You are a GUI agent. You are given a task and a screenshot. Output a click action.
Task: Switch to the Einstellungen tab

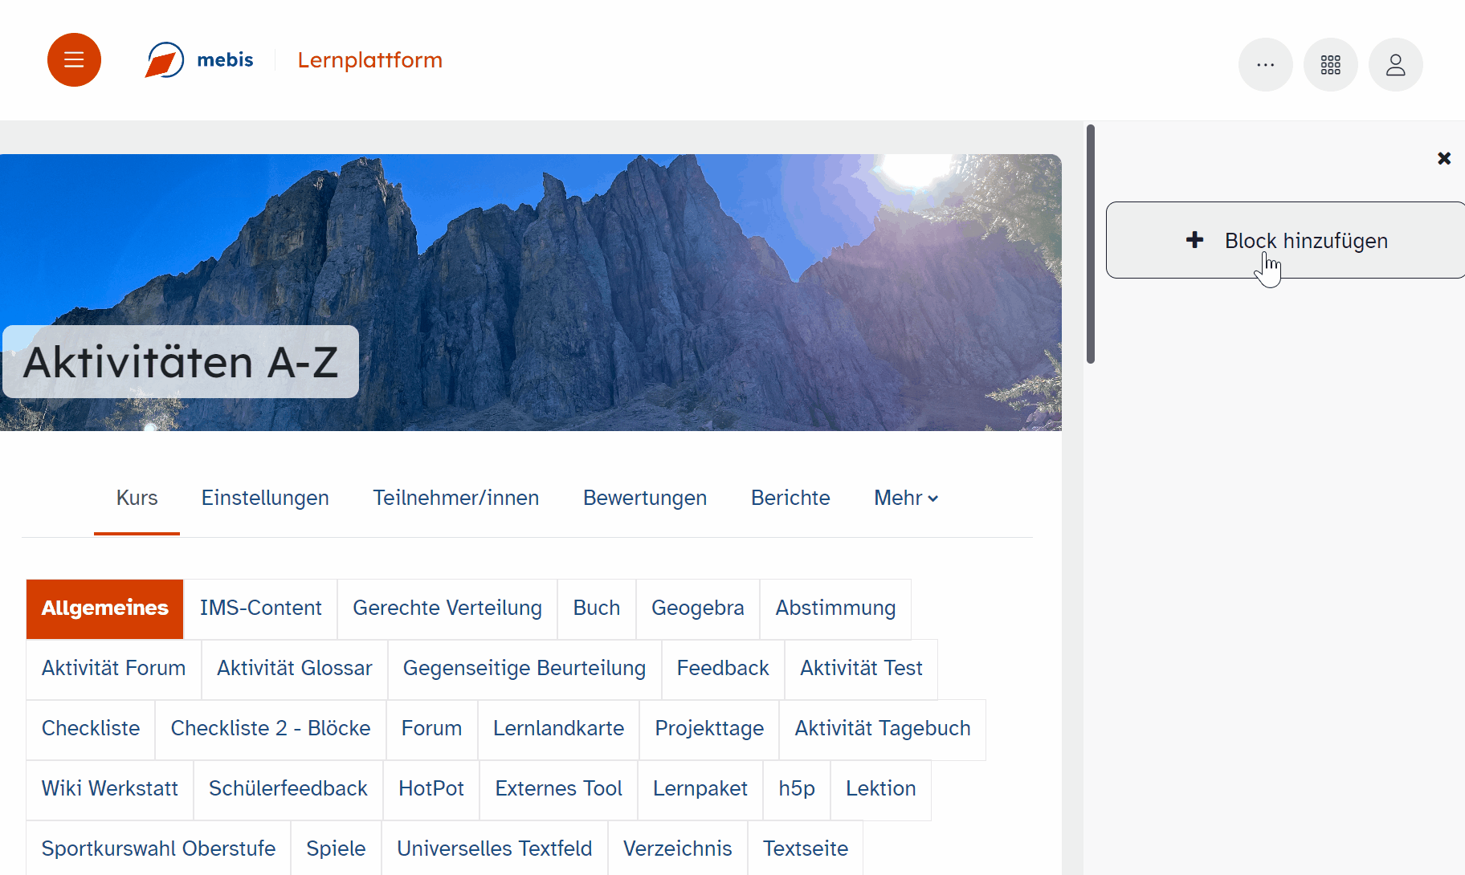(x=265, y=498)
